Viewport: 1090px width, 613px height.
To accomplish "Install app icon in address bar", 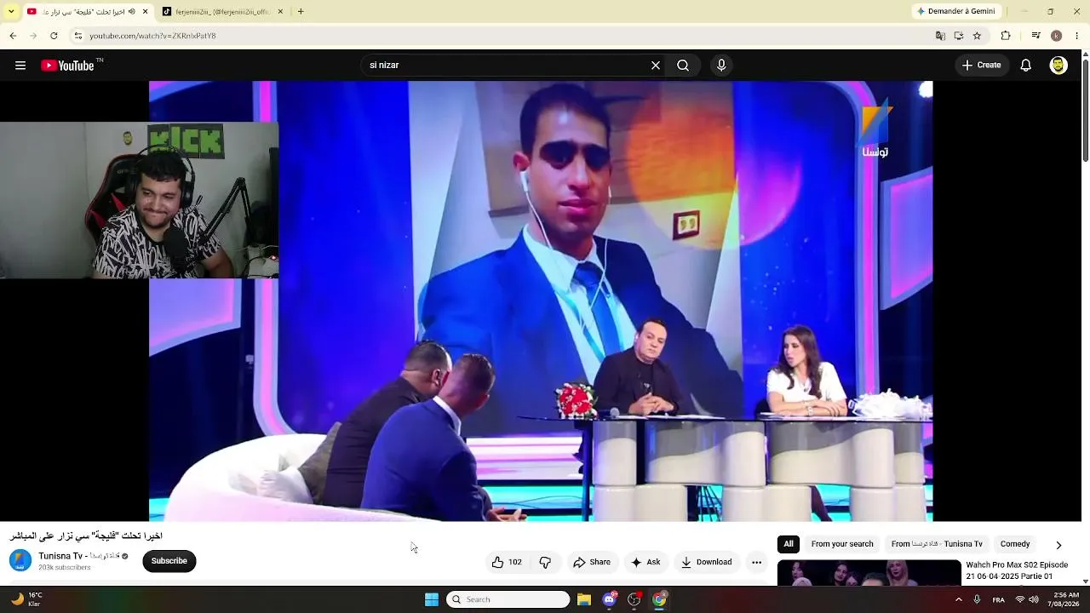I will [x=959, y=36].
